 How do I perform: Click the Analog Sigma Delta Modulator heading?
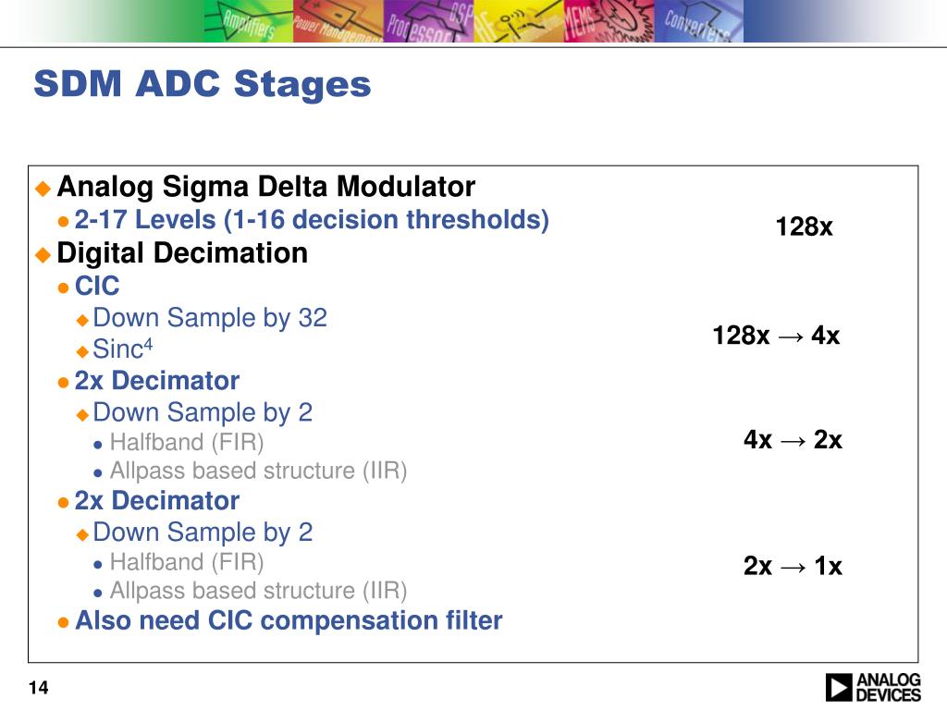click(265, 187)
